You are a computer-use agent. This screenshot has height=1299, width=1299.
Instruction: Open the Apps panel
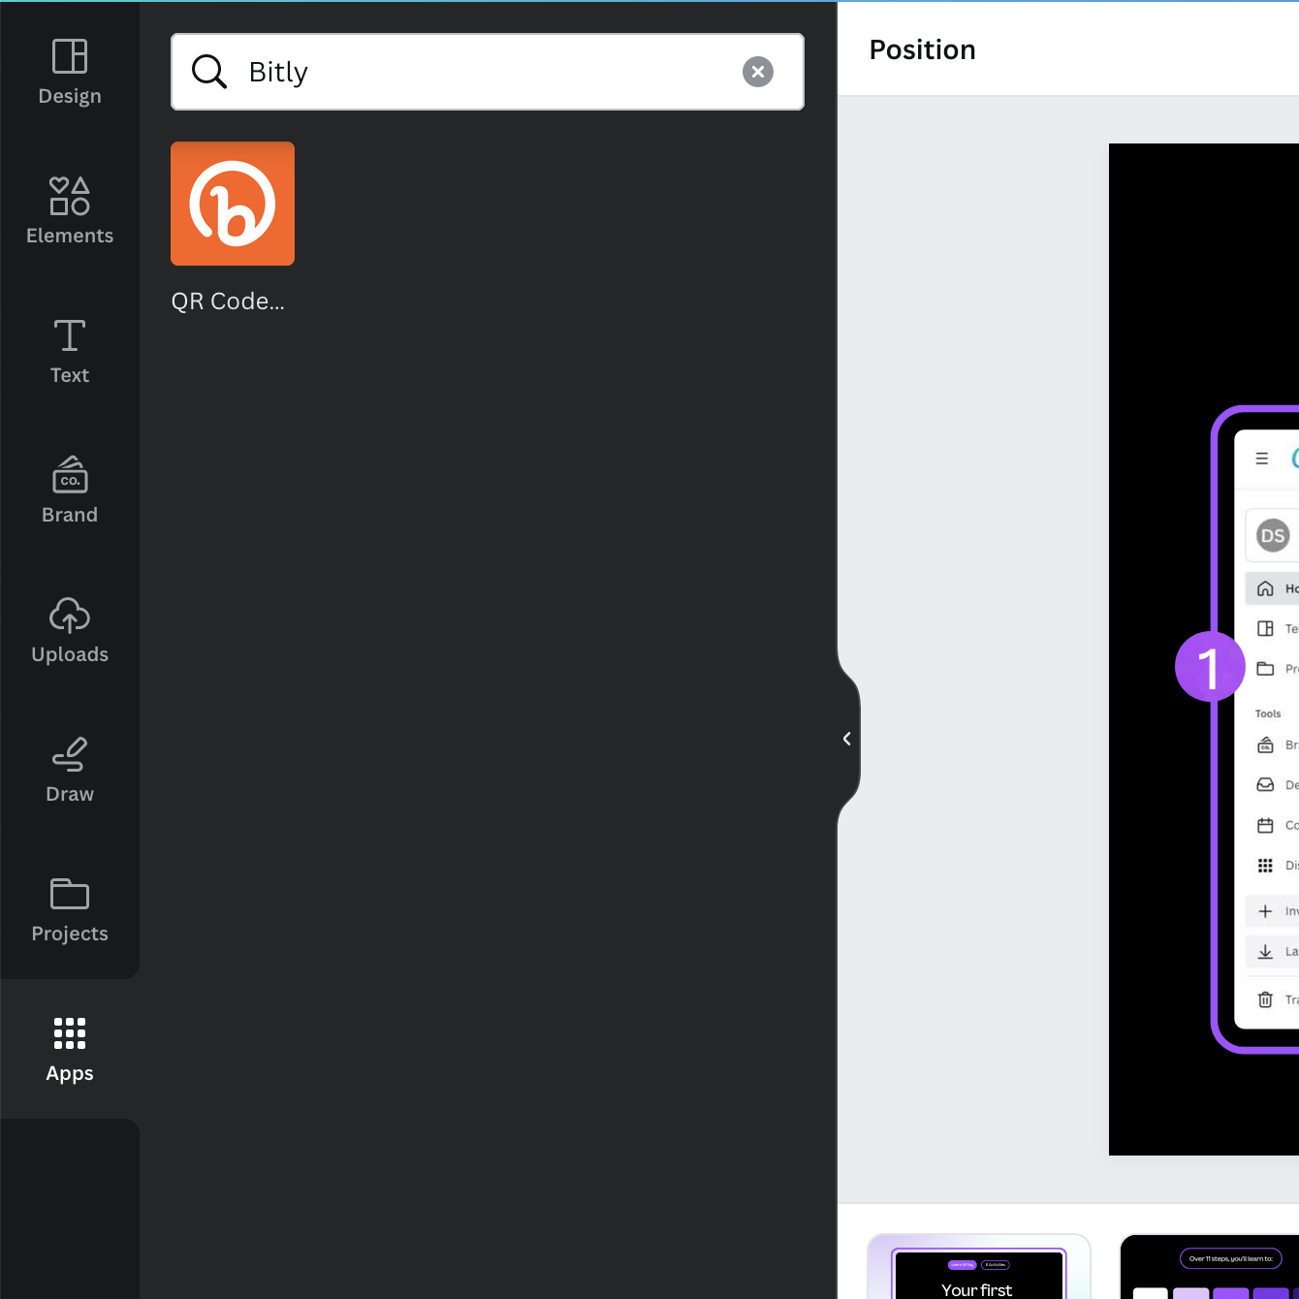70,1049
